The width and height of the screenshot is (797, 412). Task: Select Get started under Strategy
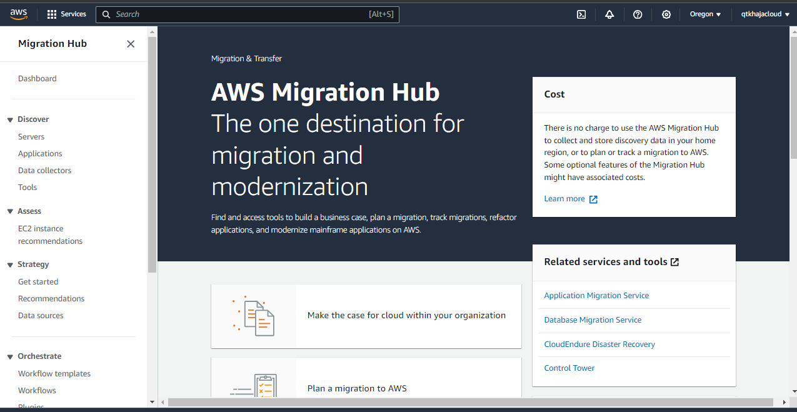pos(38,282)
